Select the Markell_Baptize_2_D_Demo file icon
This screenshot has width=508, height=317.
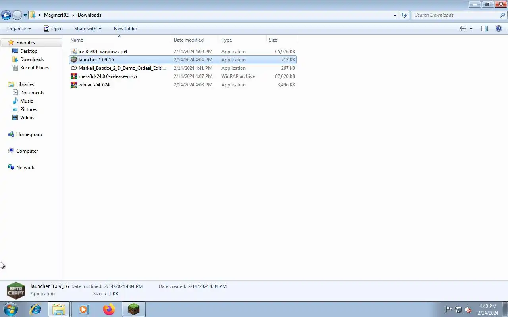(74, 68)
